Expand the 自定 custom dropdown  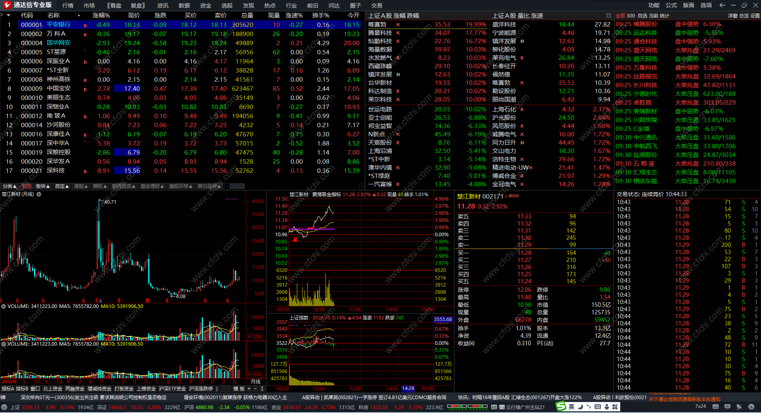pos(62,186)
